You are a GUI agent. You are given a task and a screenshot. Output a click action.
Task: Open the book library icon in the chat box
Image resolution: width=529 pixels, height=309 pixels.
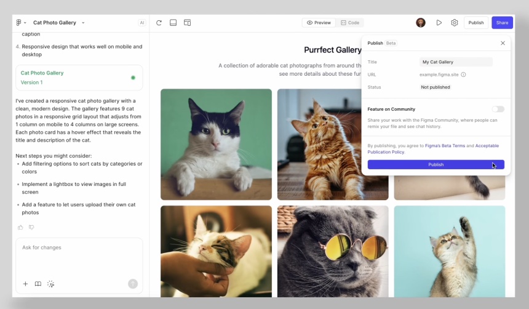pos(38,284)
